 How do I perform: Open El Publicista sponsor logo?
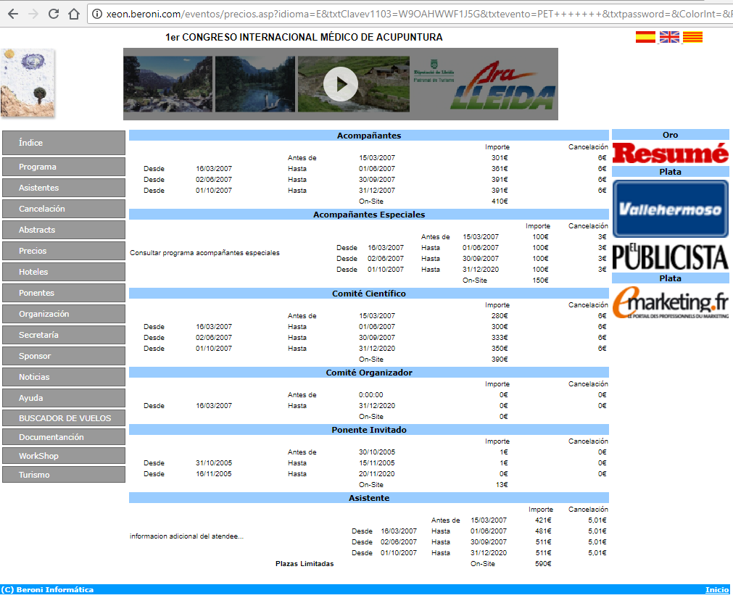670,256
